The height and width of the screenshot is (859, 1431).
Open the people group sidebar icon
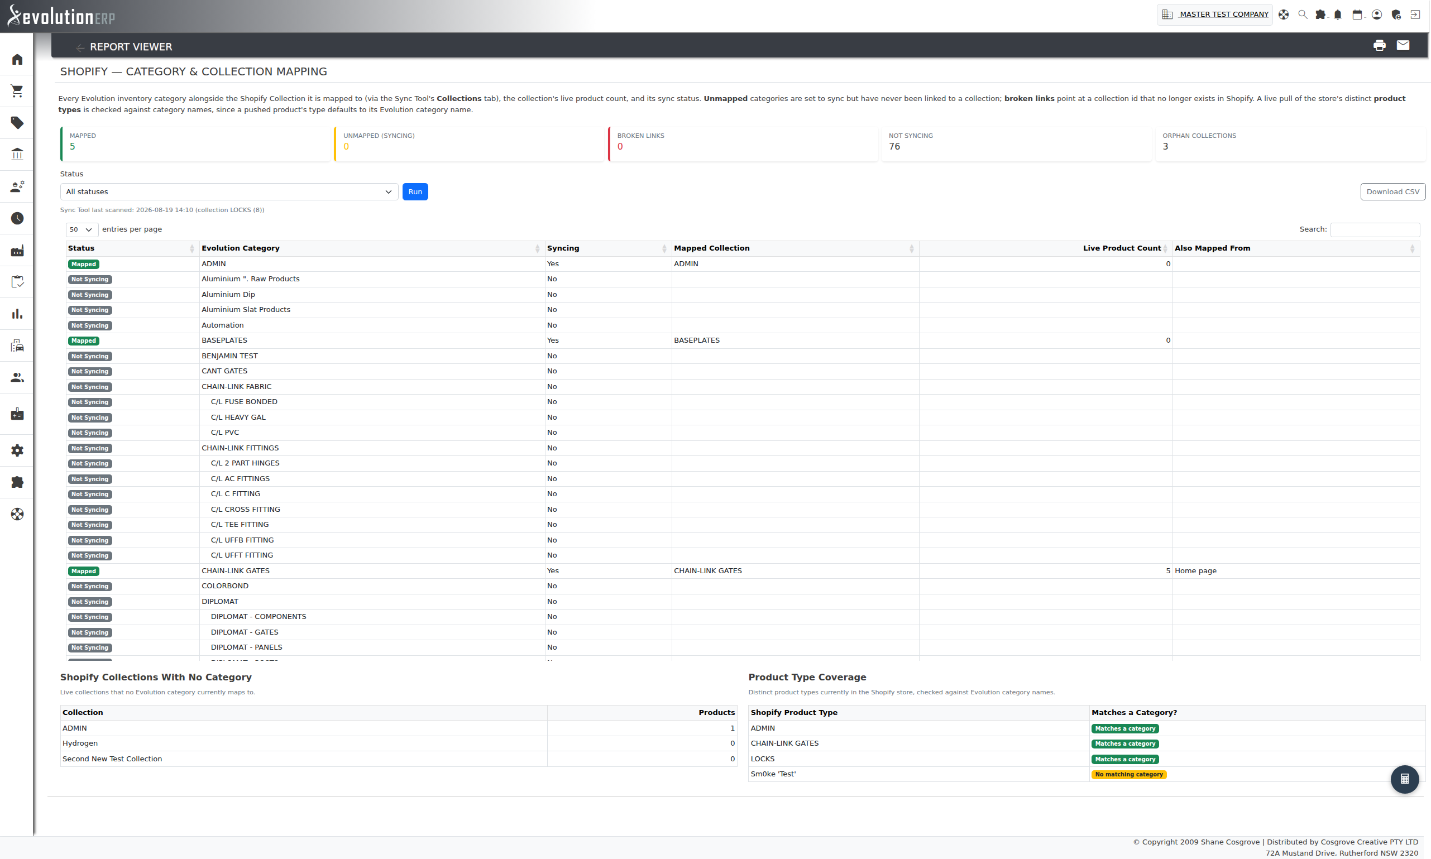click(17, 377)
